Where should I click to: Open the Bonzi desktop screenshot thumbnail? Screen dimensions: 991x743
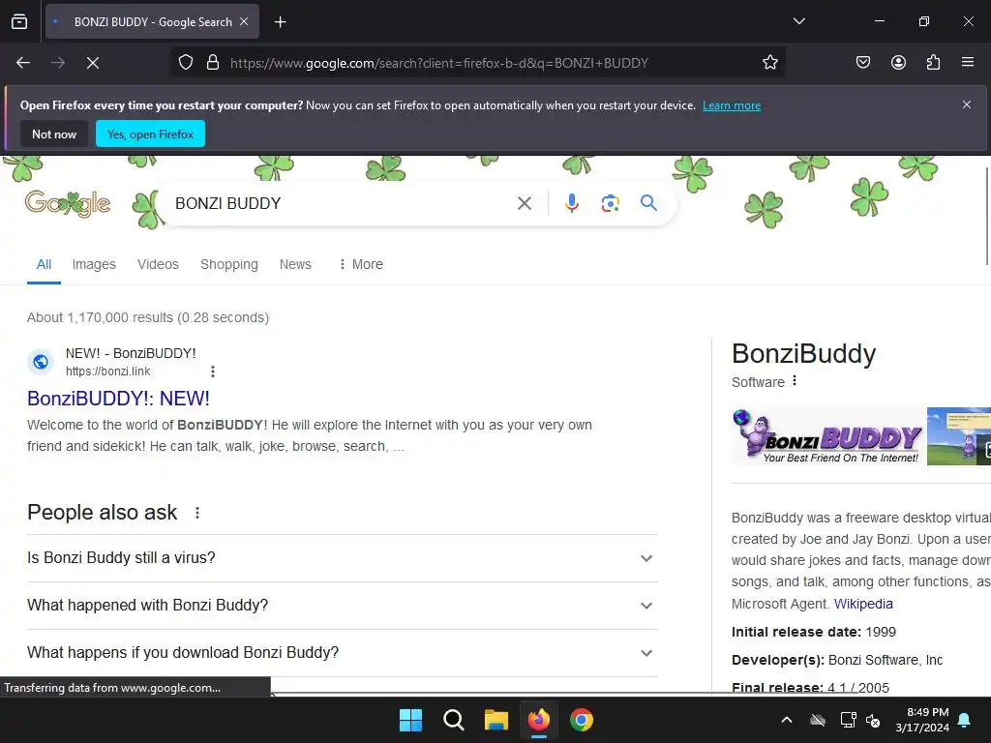click(959, 436)
